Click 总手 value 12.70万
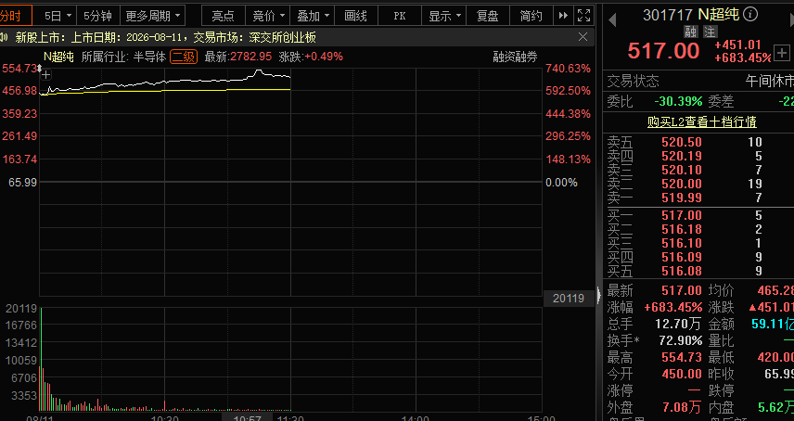 [678, 324]
